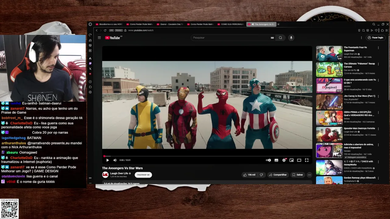Open options for Foontastic Four video
Screen dimensions: 390x219
pos(378,48)
